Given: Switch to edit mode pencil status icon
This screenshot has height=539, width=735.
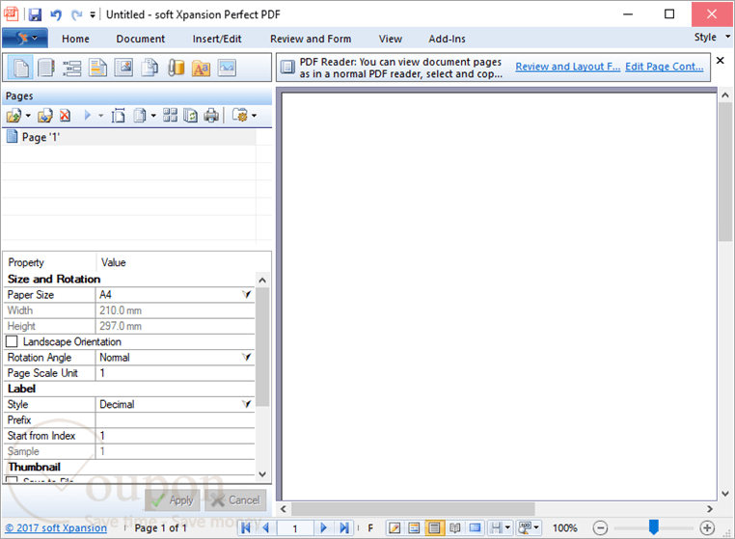Looking at the screenshot, I should click(x=395, y=528).
